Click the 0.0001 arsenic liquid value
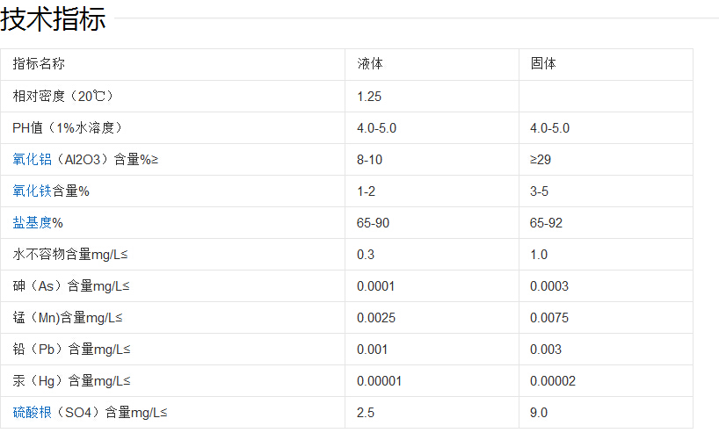The height and width of the screenshot is (440, 719). 375,286
